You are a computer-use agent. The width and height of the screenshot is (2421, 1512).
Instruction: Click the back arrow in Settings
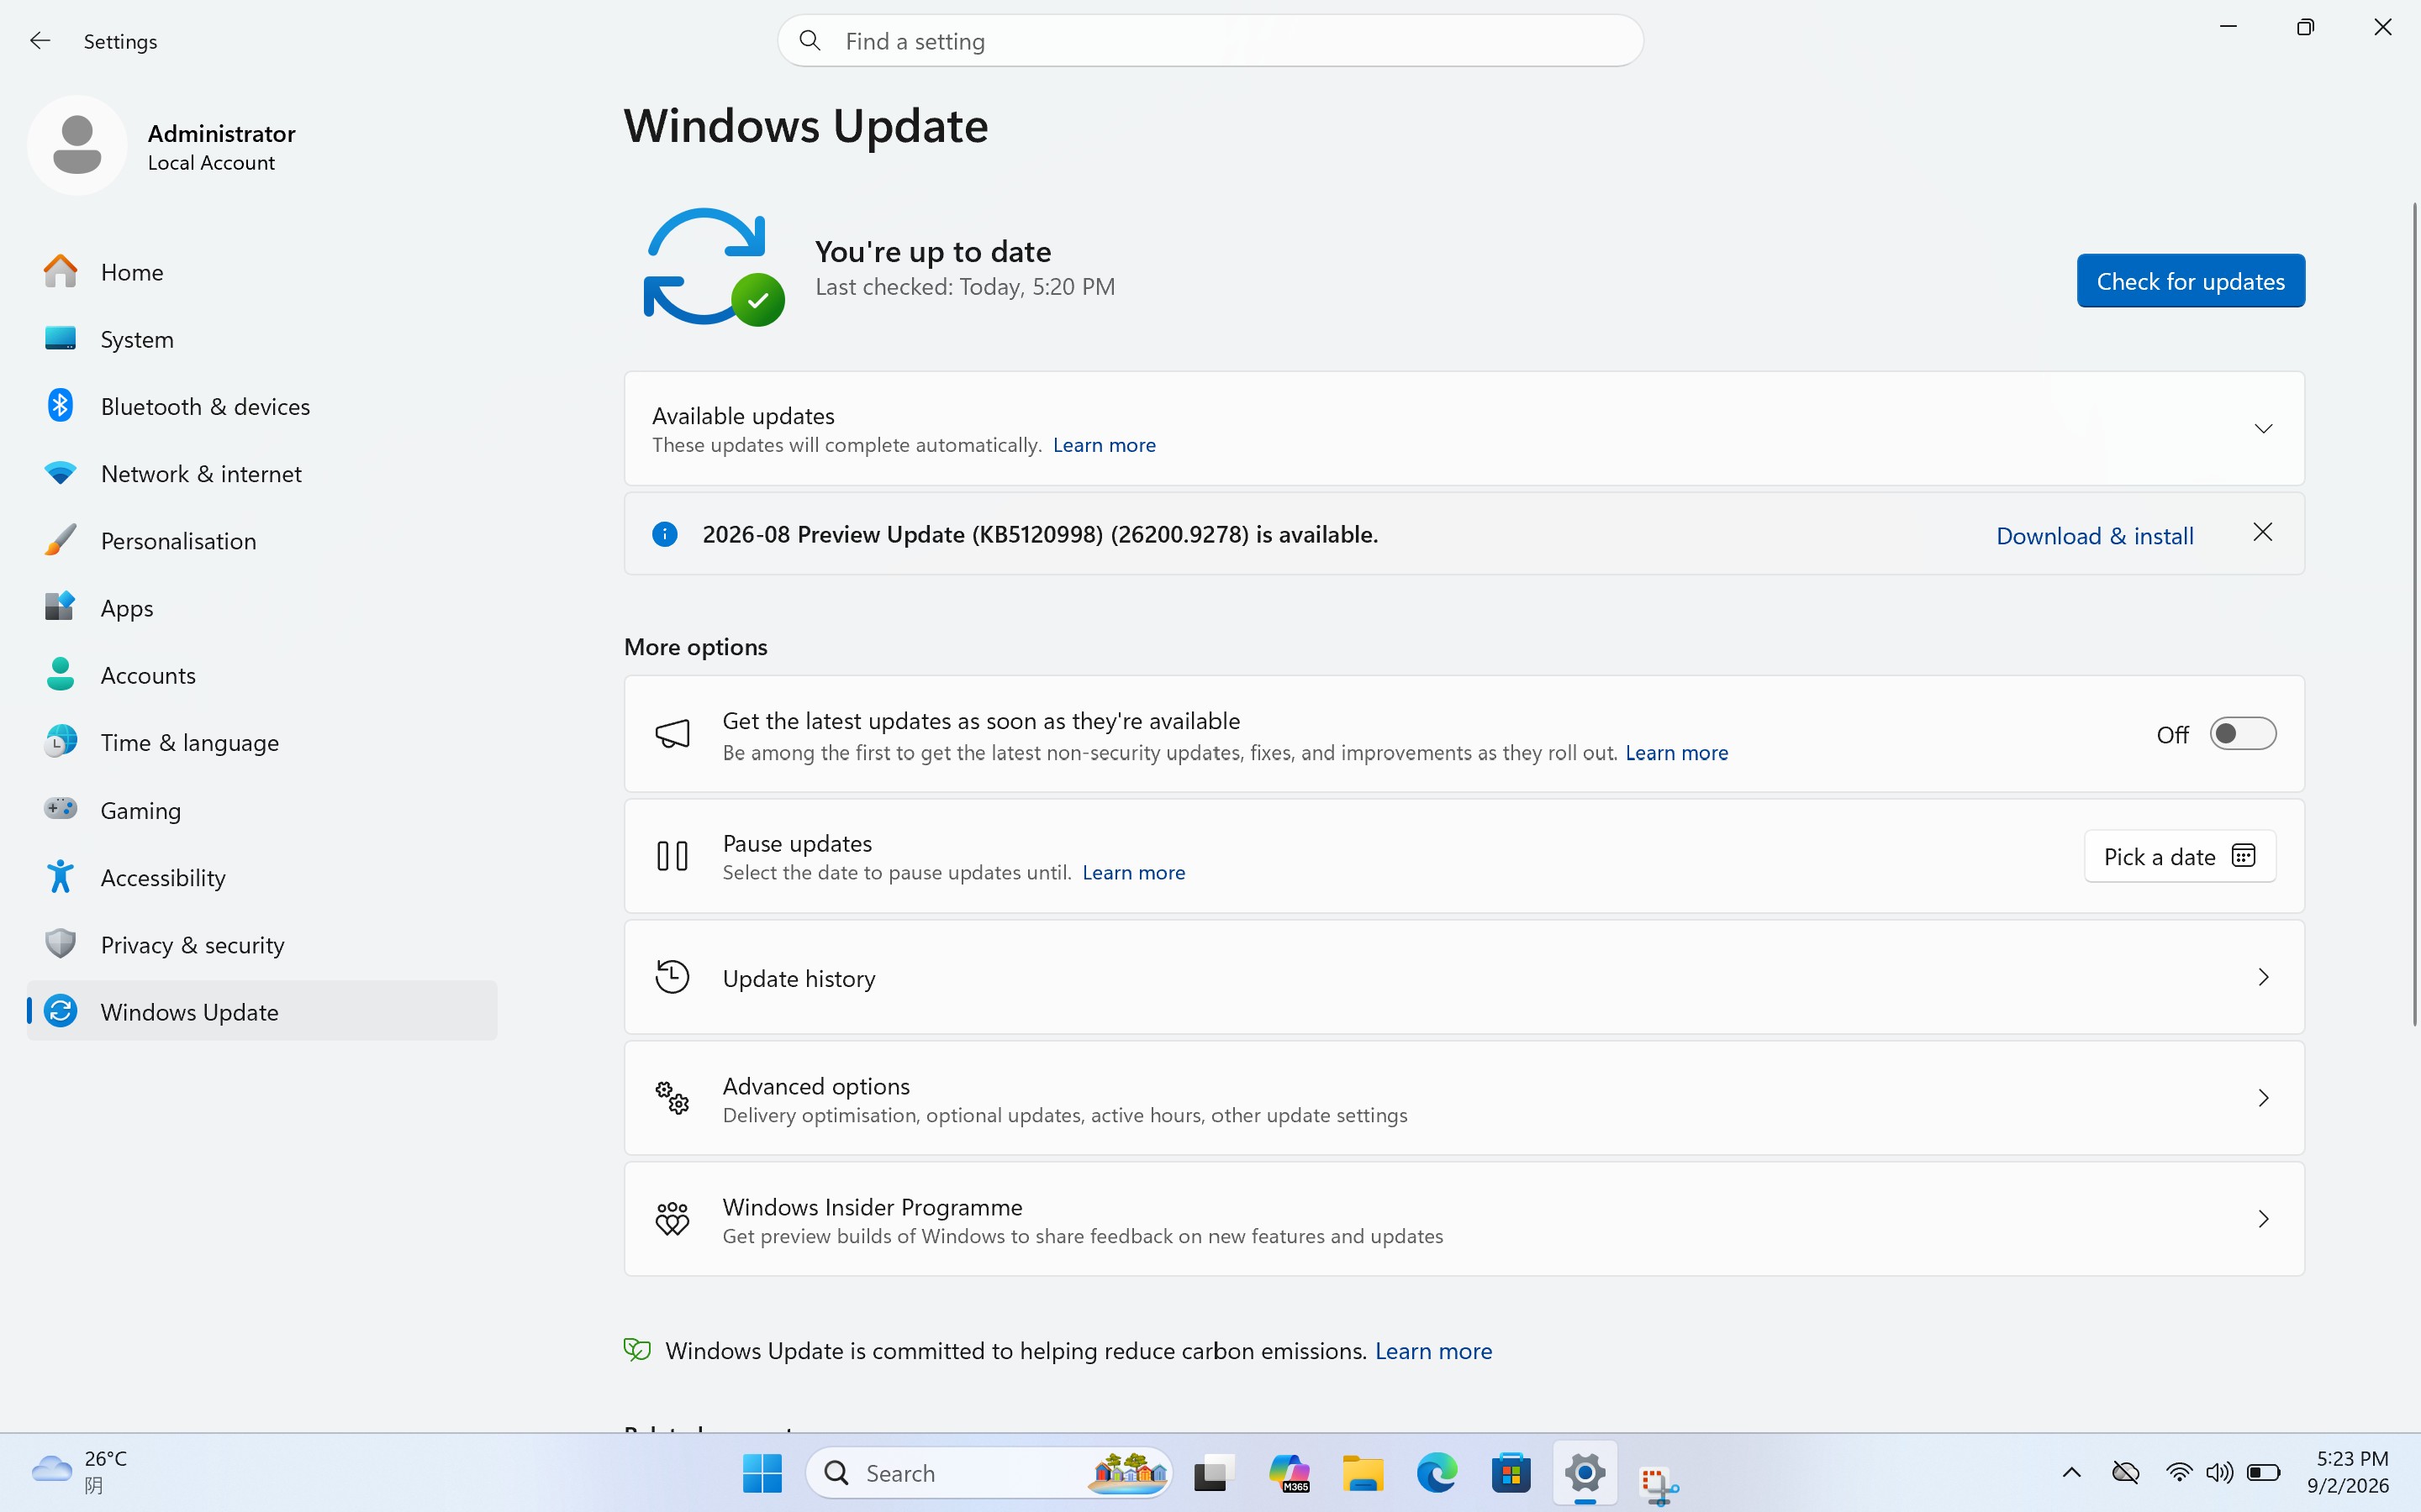coord(40,40)
